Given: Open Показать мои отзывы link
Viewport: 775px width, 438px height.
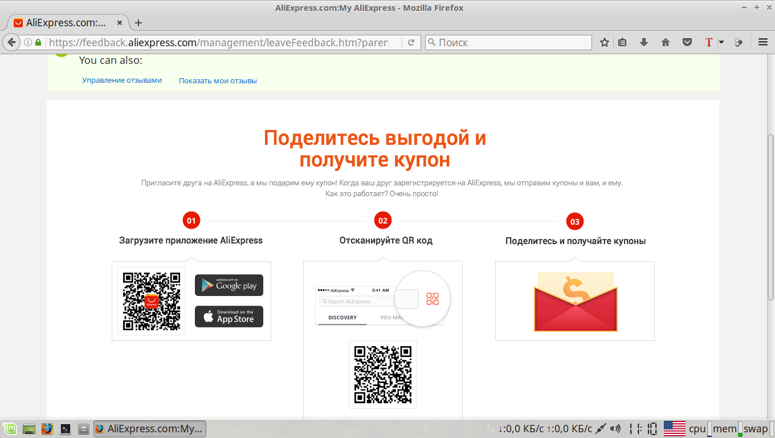Looking at the screenshot, I should [x=218, y=80].
